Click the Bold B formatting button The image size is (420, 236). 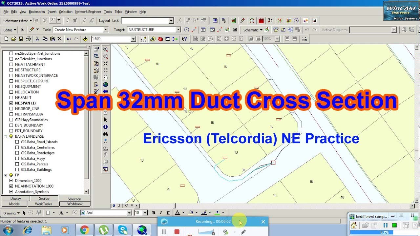154,213
